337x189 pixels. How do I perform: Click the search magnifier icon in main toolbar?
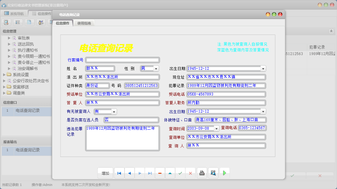click(x=6, y=22)
